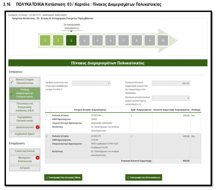218x190 pixels.
Task: Click the red badge on Μηνύματα / Επικοινωνία
Action: pyautogui.click(x=38, y=158)
